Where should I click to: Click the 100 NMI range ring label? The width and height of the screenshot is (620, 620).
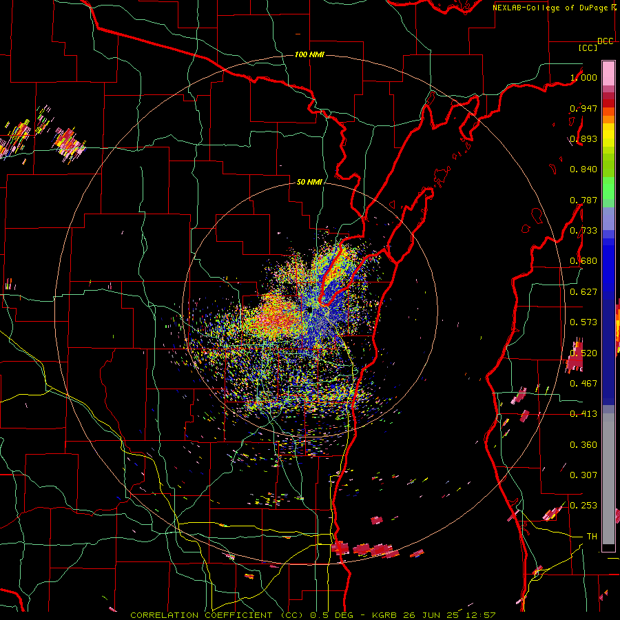[x=309, y=54]
